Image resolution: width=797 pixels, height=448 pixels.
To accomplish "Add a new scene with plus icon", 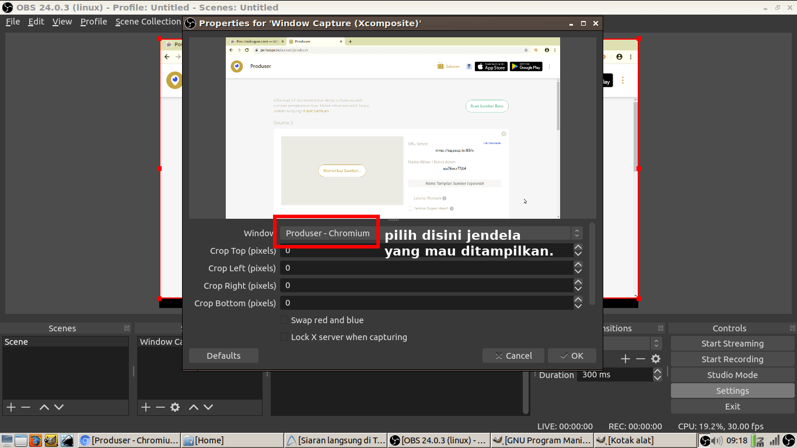I will (11, 407).
